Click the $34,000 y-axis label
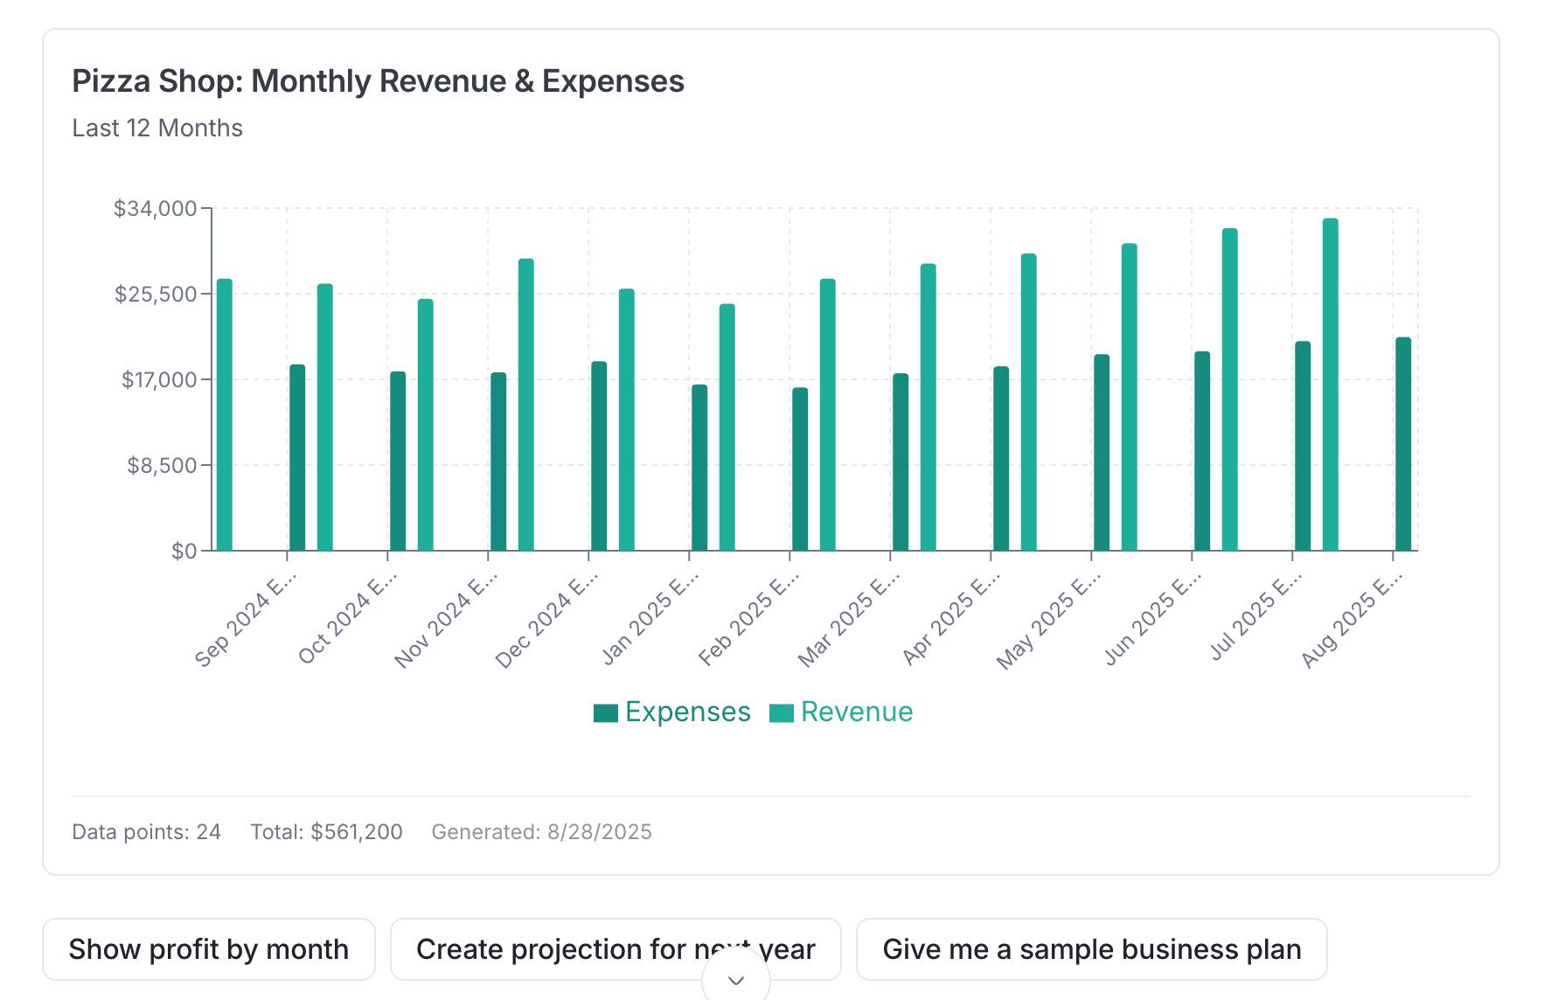The height and width of the screenshot is (1000, 1565). tap(156, 208)
